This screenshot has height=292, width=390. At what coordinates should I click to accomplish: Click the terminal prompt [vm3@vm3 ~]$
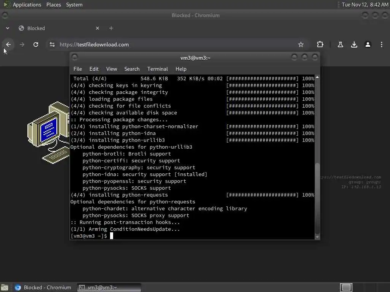(89, 236)
